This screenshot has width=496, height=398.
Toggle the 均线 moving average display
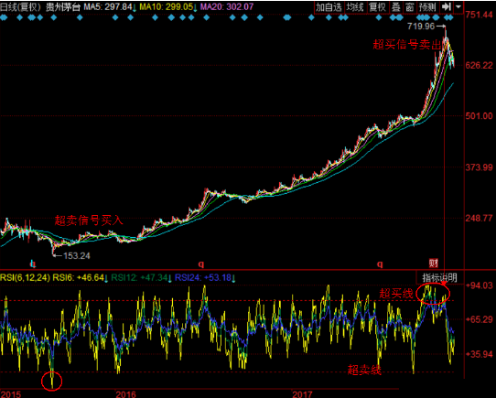(x=355, y=7)
